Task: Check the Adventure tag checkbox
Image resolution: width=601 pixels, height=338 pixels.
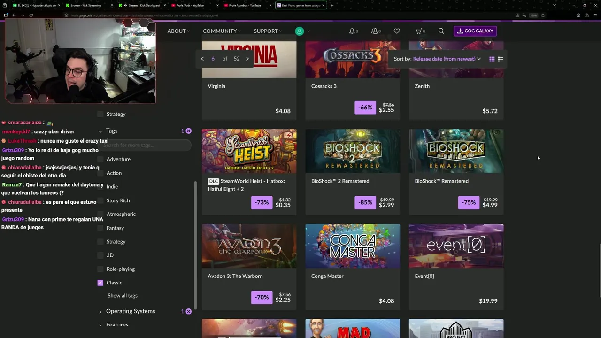Action: (100, 160)
